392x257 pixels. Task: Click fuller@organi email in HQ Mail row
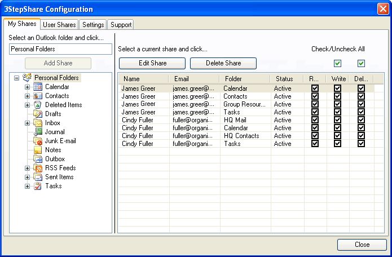[192, 120]
